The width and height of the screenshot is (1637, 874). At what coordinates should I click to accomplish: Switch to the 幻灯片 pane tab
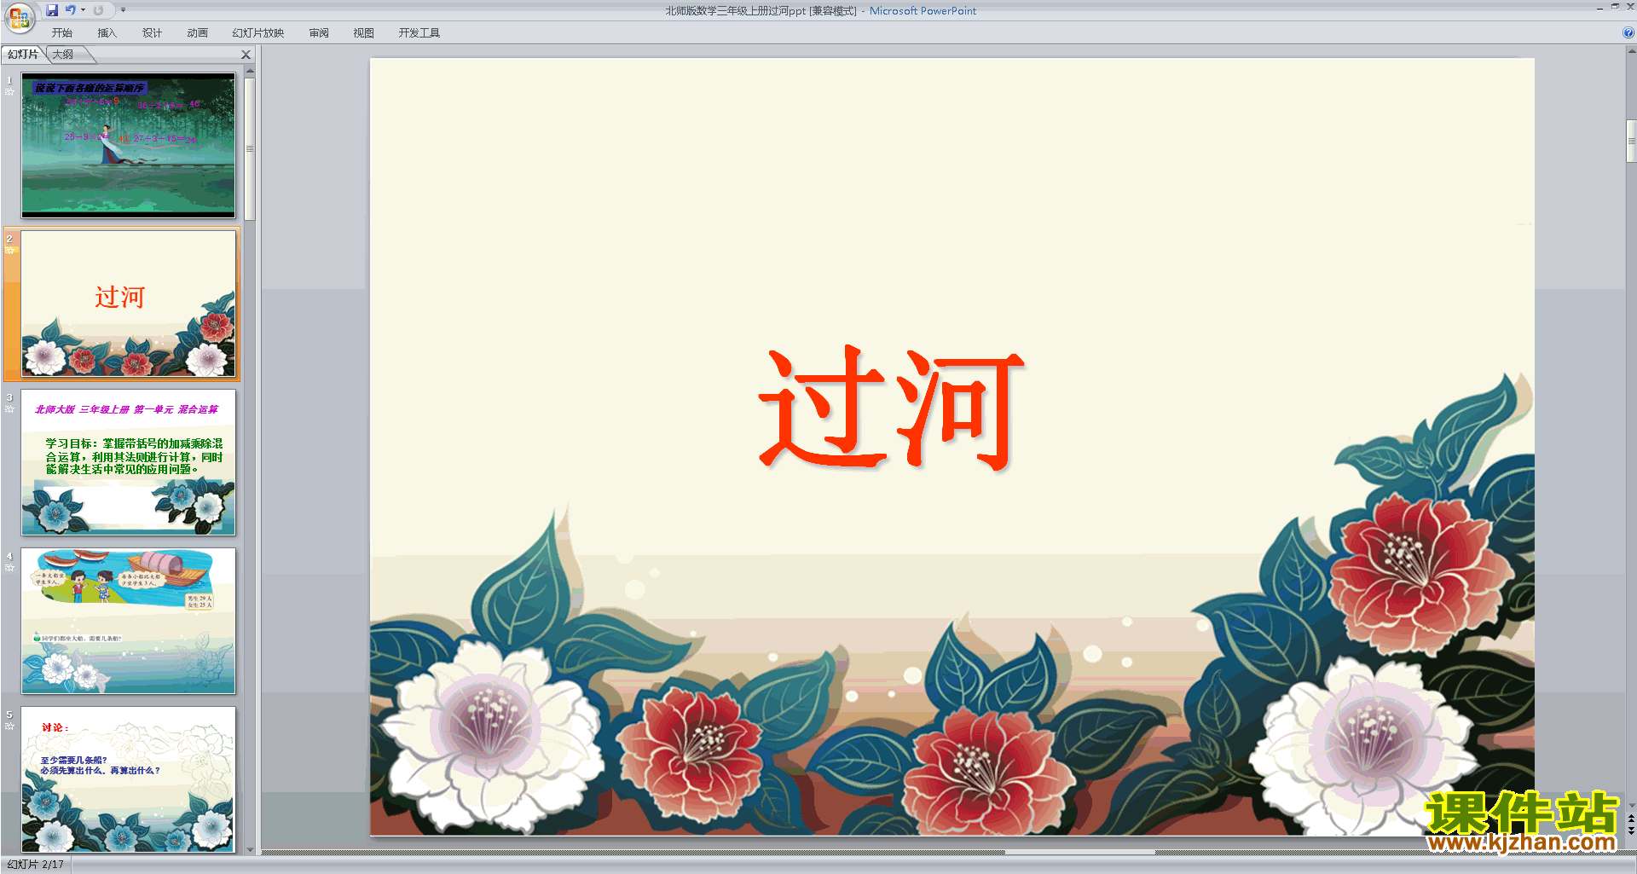click(23, 55)
